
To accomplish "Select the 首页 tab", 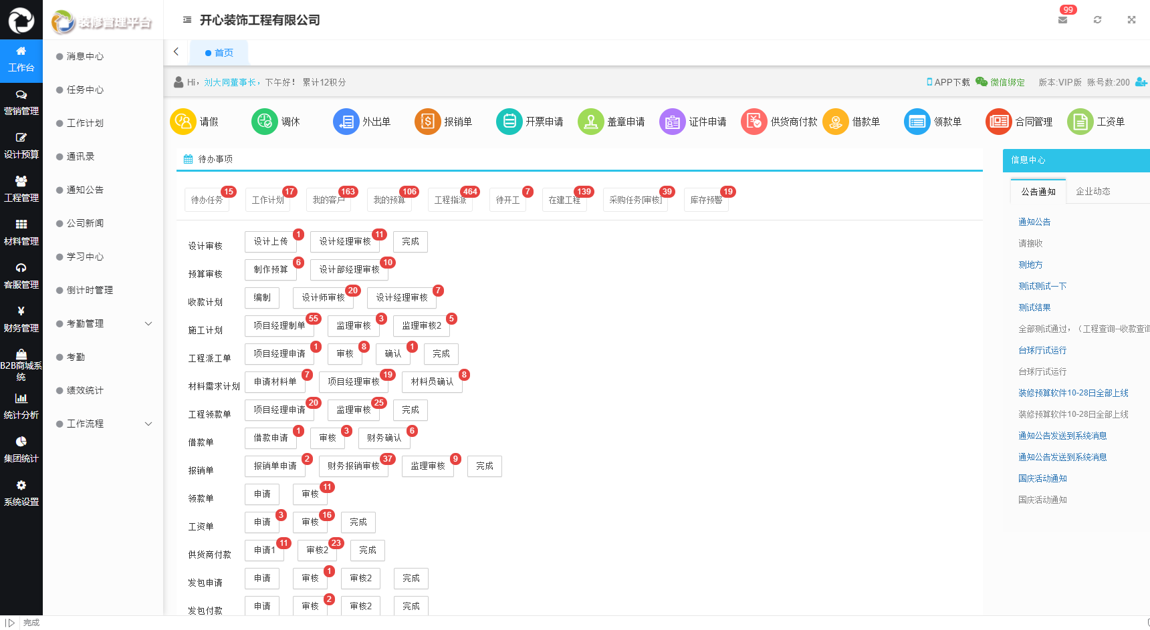I will pyautogui.click(x=219, y=53).
